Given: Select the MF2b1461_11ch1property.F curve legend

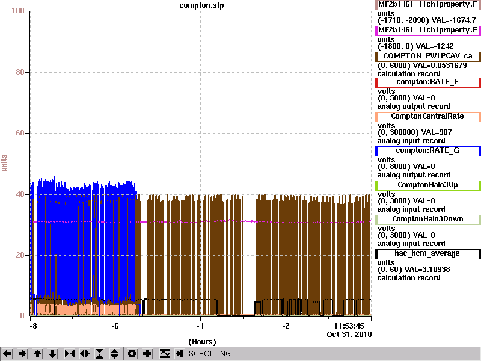Looking at the screenshot, I should click(x=427, y=5).
